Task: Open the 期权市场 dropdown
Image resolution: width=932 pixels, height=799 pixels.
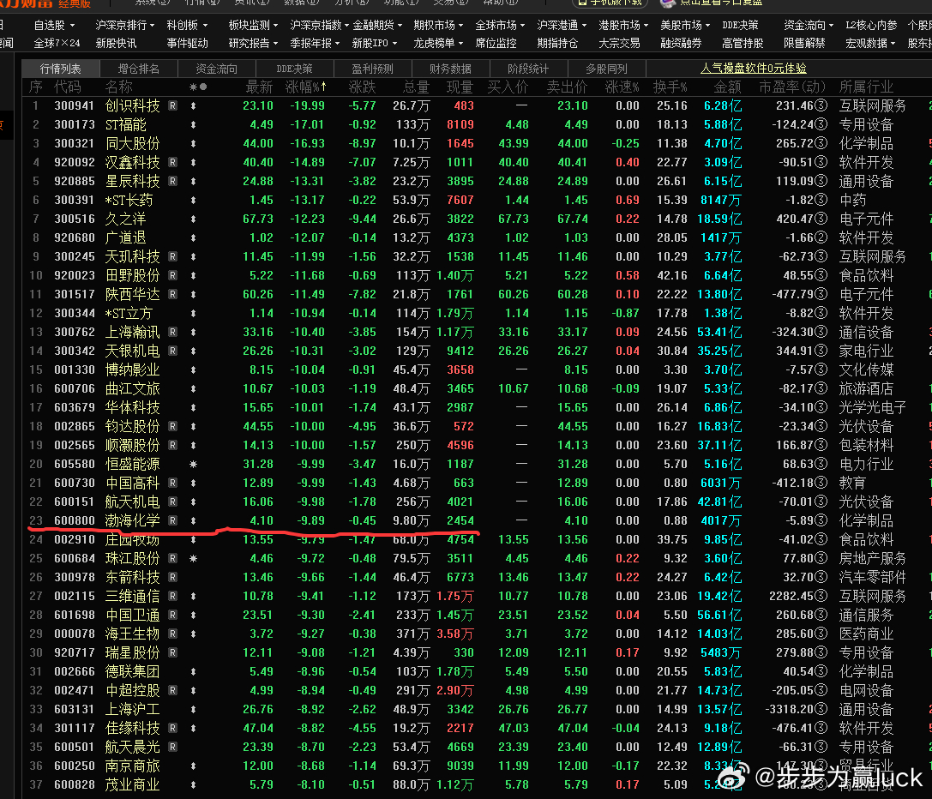Action: 438,25
